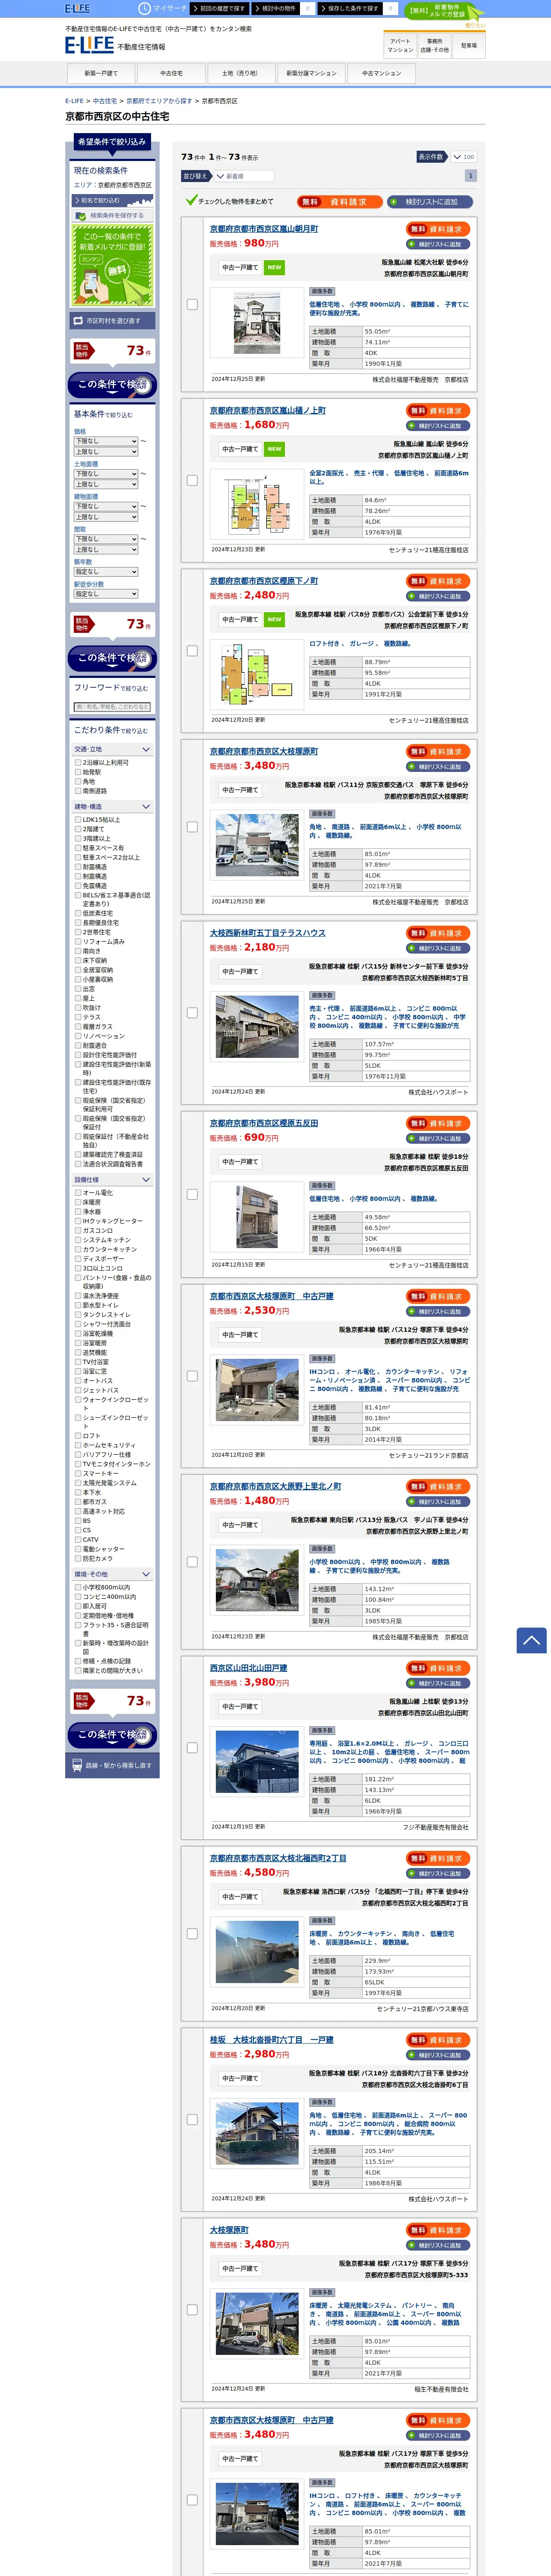Click 無料 資料請求 for 西京区山田北山田戸建
Screen dimensions: 551x2576
(438, 1668)
